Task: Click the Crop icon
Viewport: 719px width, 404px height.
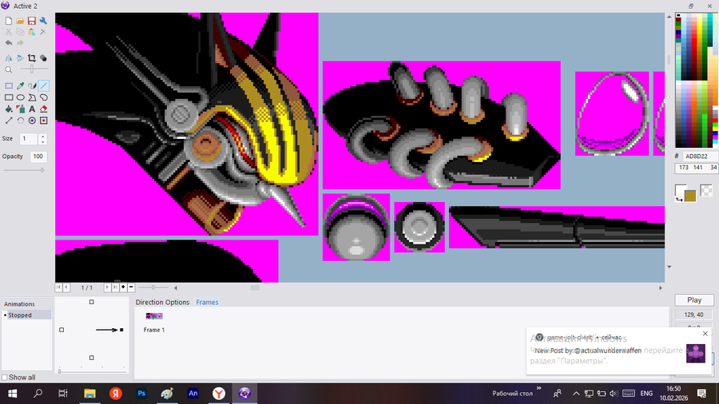Action: [x=32, y=58]
